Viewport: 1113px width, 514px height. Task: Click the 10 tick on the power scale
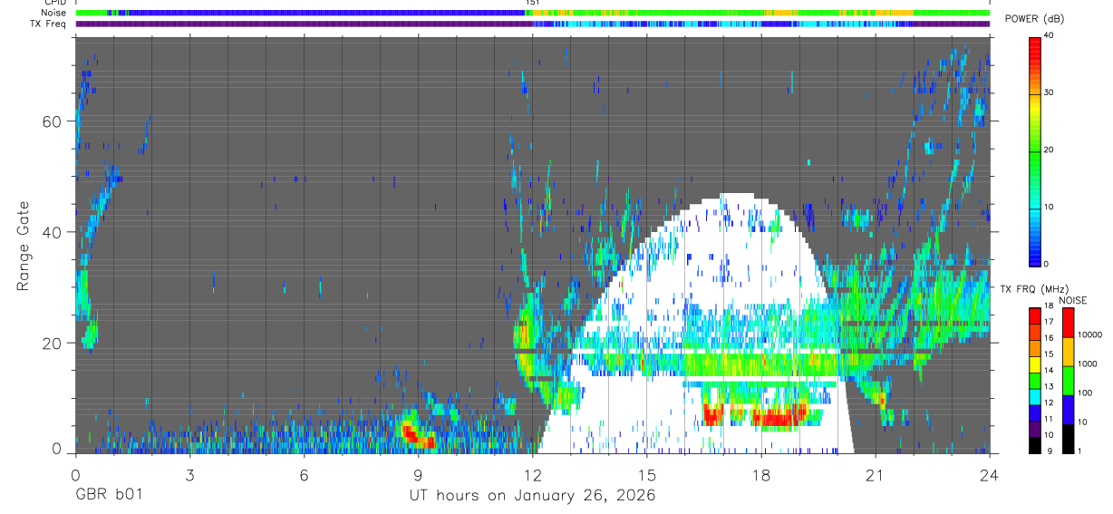pyautogui.click(x=1049, y=207)
